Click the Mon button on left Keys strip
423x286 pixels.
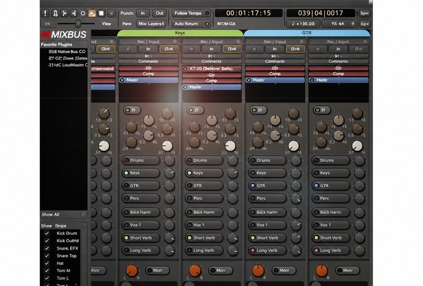pyautogui.click(x=158, y=270)
